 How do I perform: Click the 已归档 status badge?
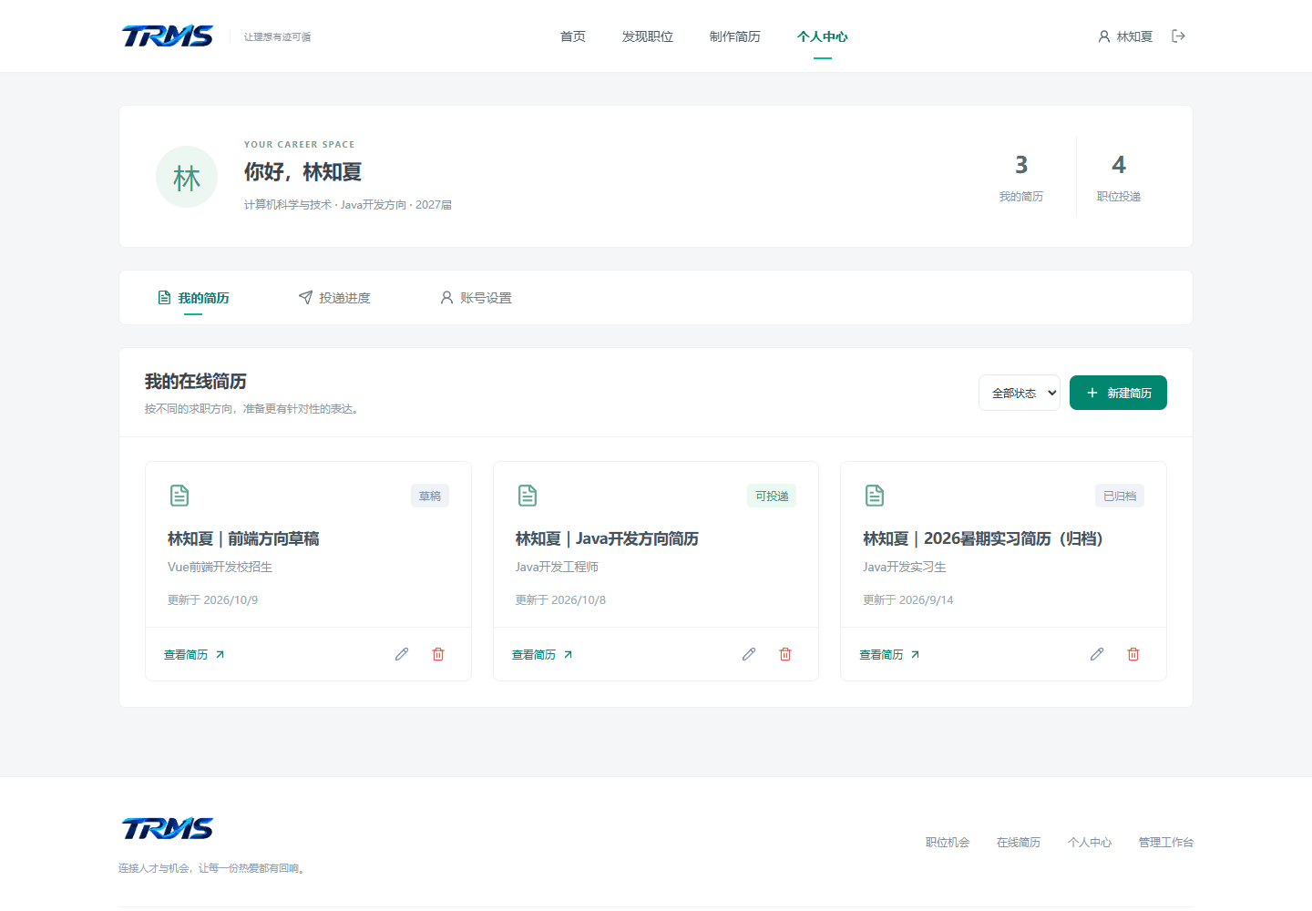pyautogui.click(x=1120, y=496)
